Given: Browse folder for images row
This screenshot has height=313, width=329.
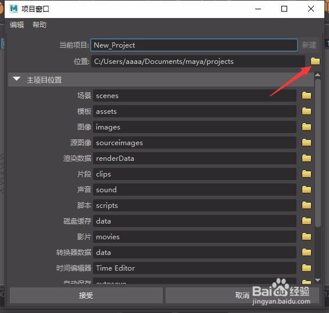Looking at the screenshot, I should (306, 127).
